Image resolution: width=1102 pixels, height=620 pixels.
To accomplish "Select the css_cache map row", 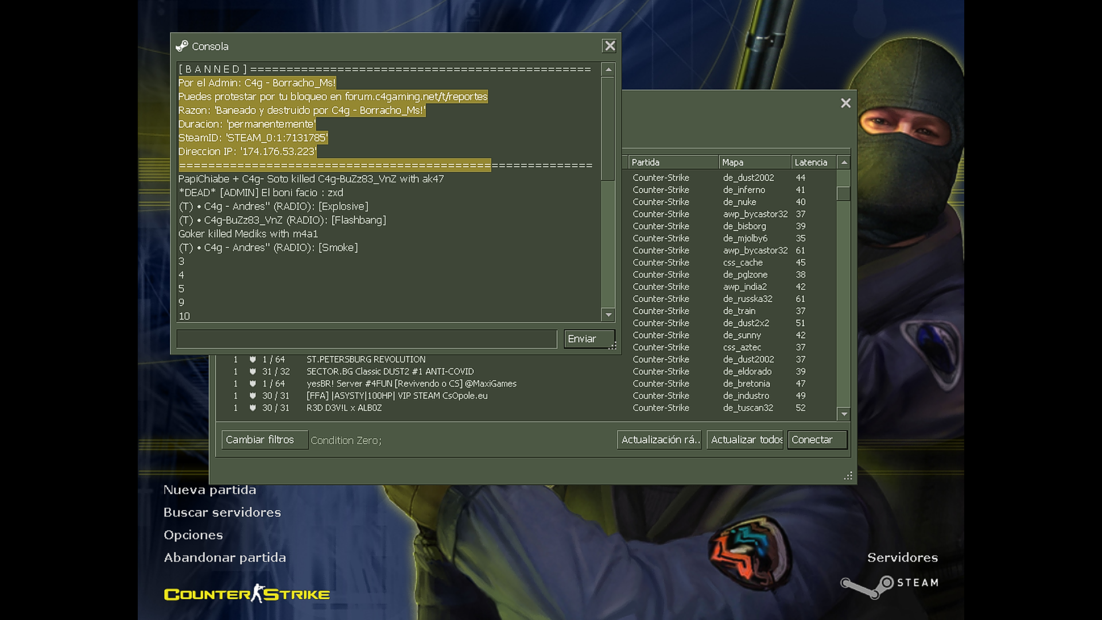I will tap(730, 262).
